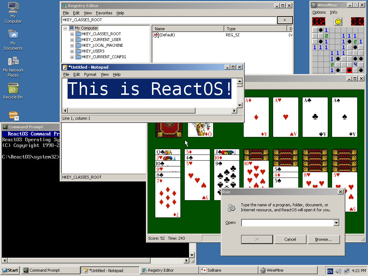
Task: Open the Favorites menu in Registry Editor
Action: tap(104, 13)
